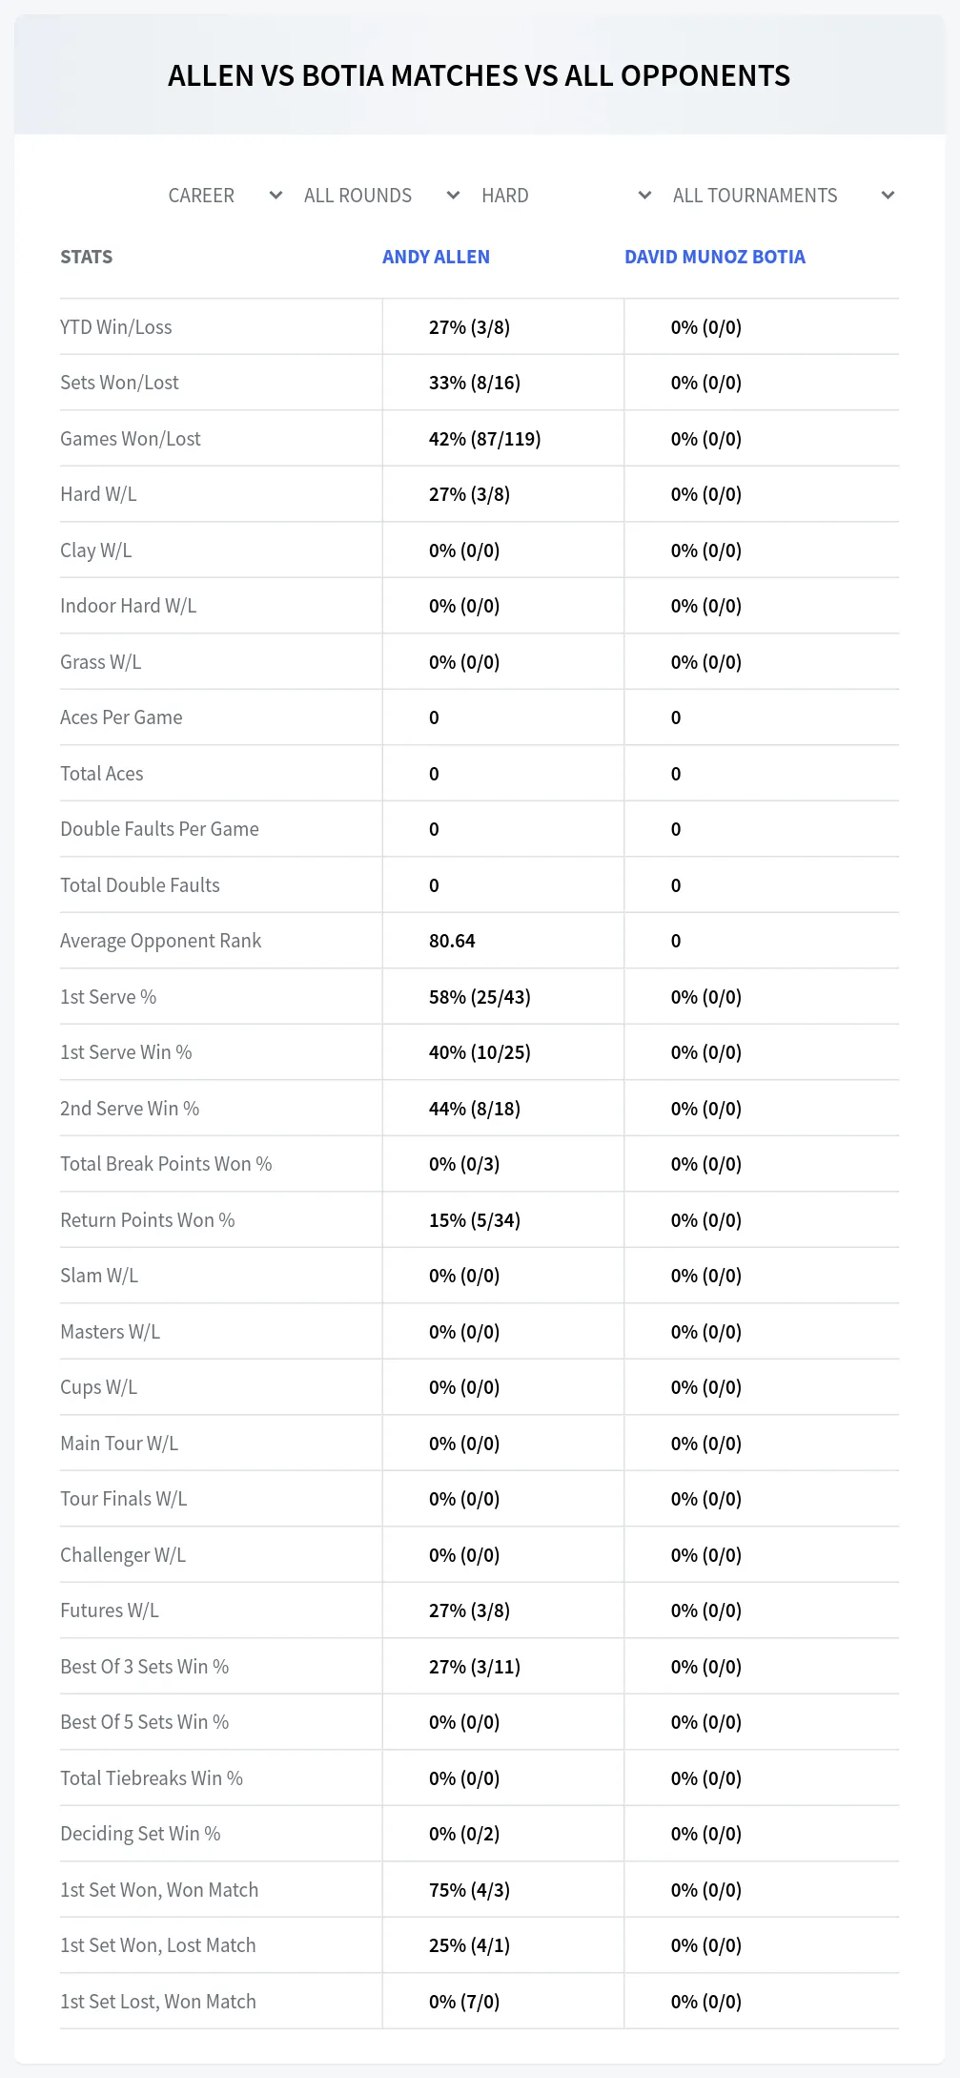960x2078 pixels.
Task: Open the ALL ROUNDS dropdown
Action: tap(381, 196)
